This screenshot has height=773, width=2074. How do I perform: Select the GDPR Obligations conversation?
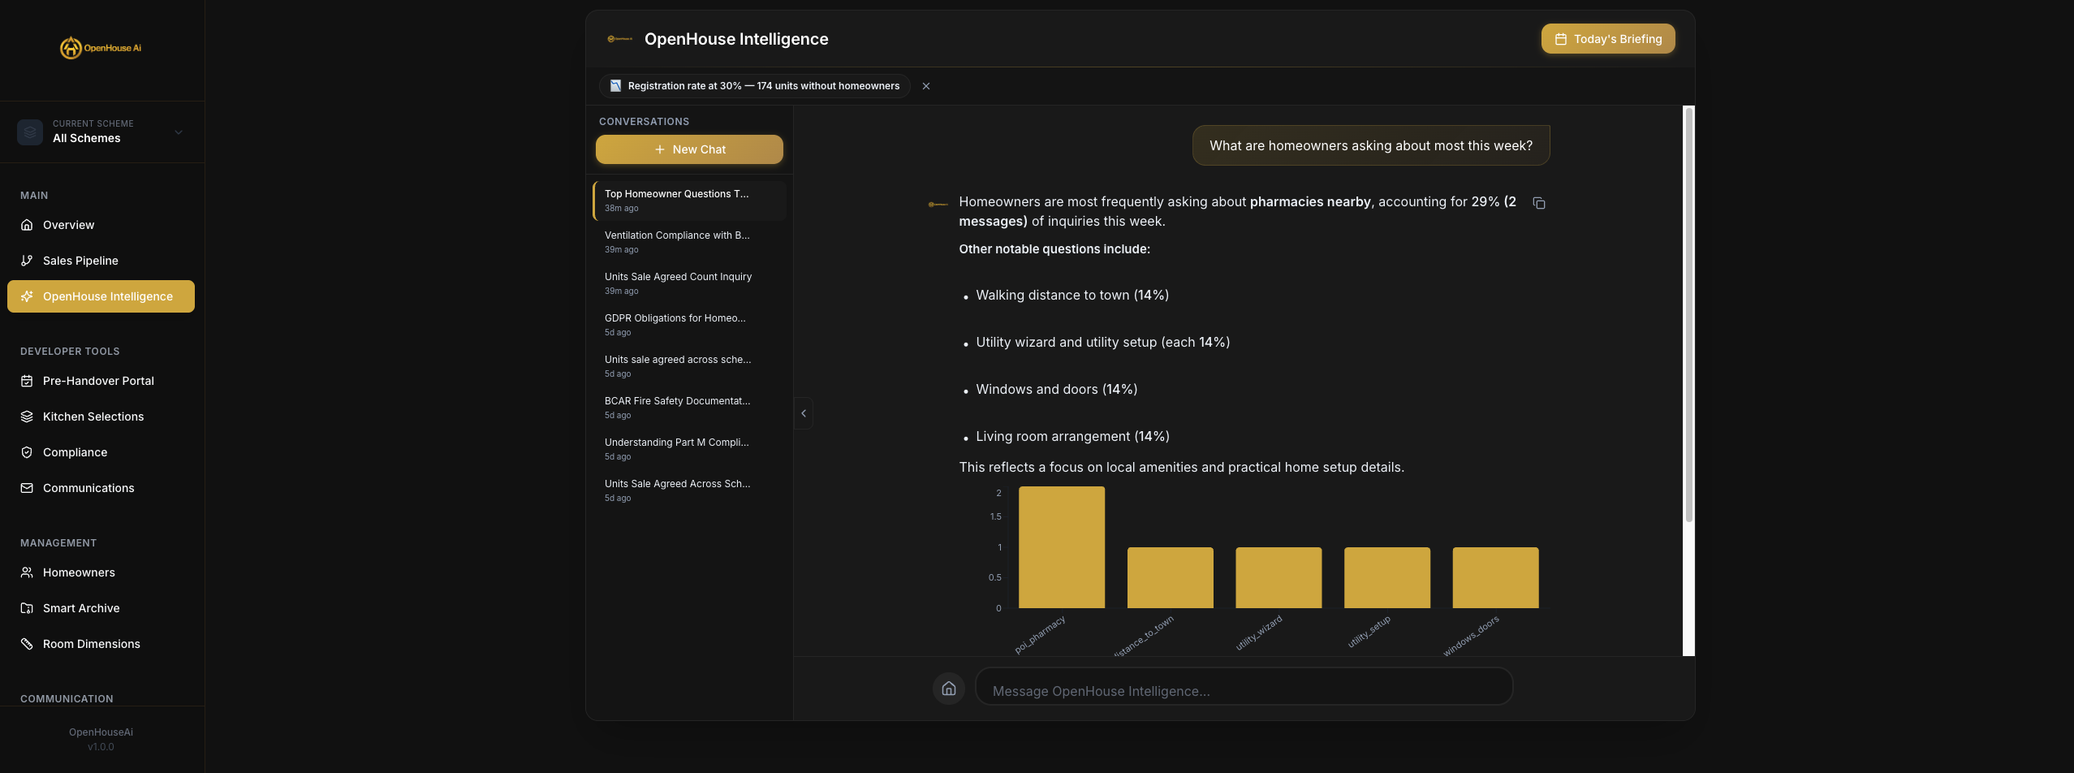pyautogui.click(x=688, y=324)
